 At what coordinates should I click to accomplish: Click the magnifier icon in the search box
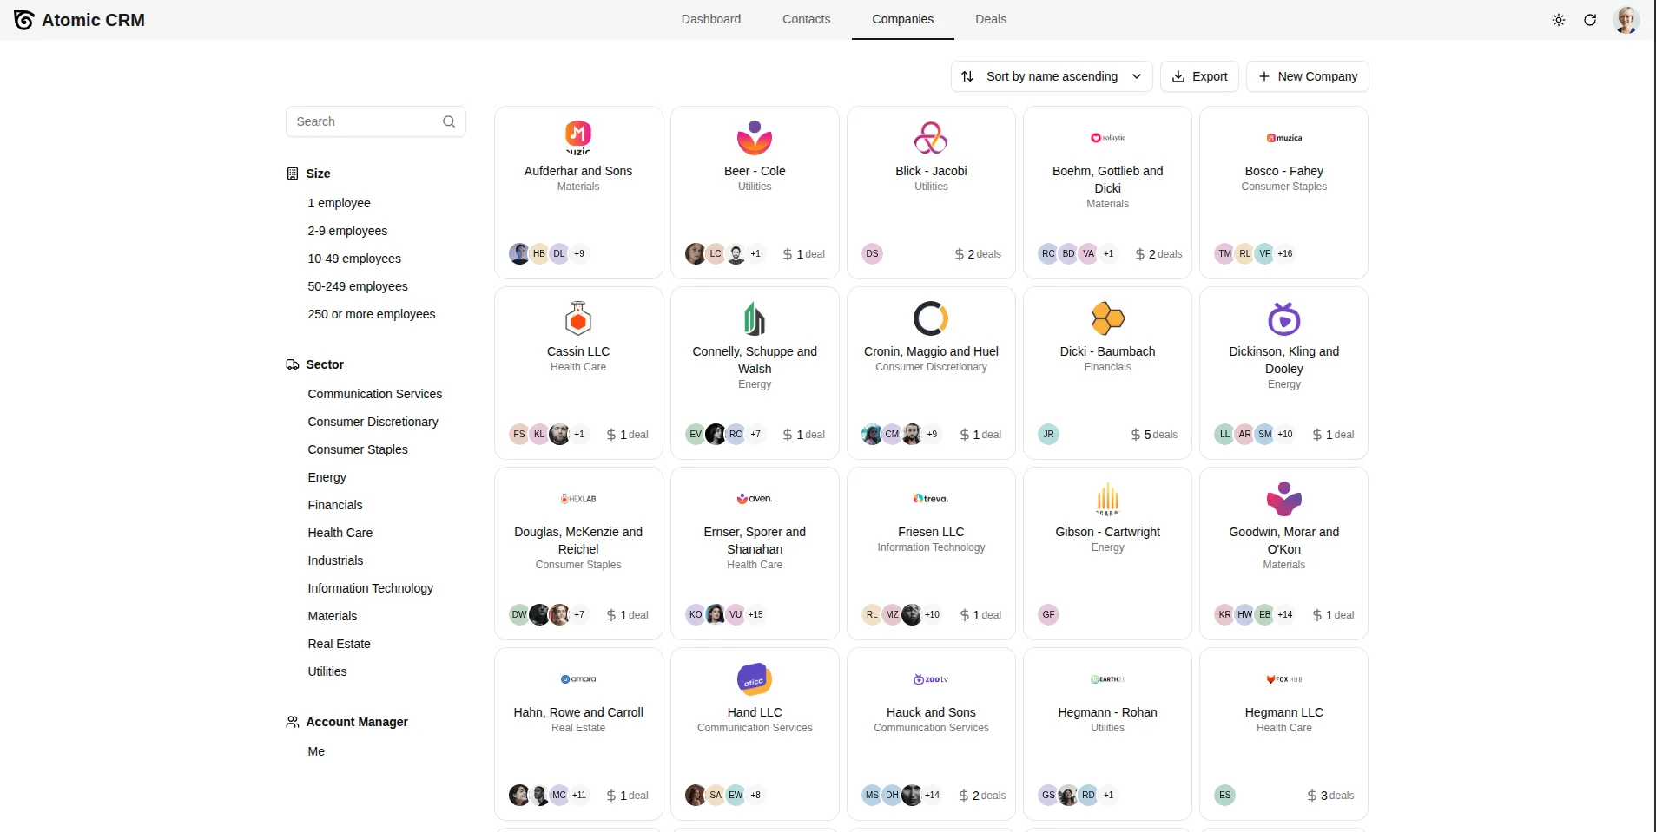(448, 121)
